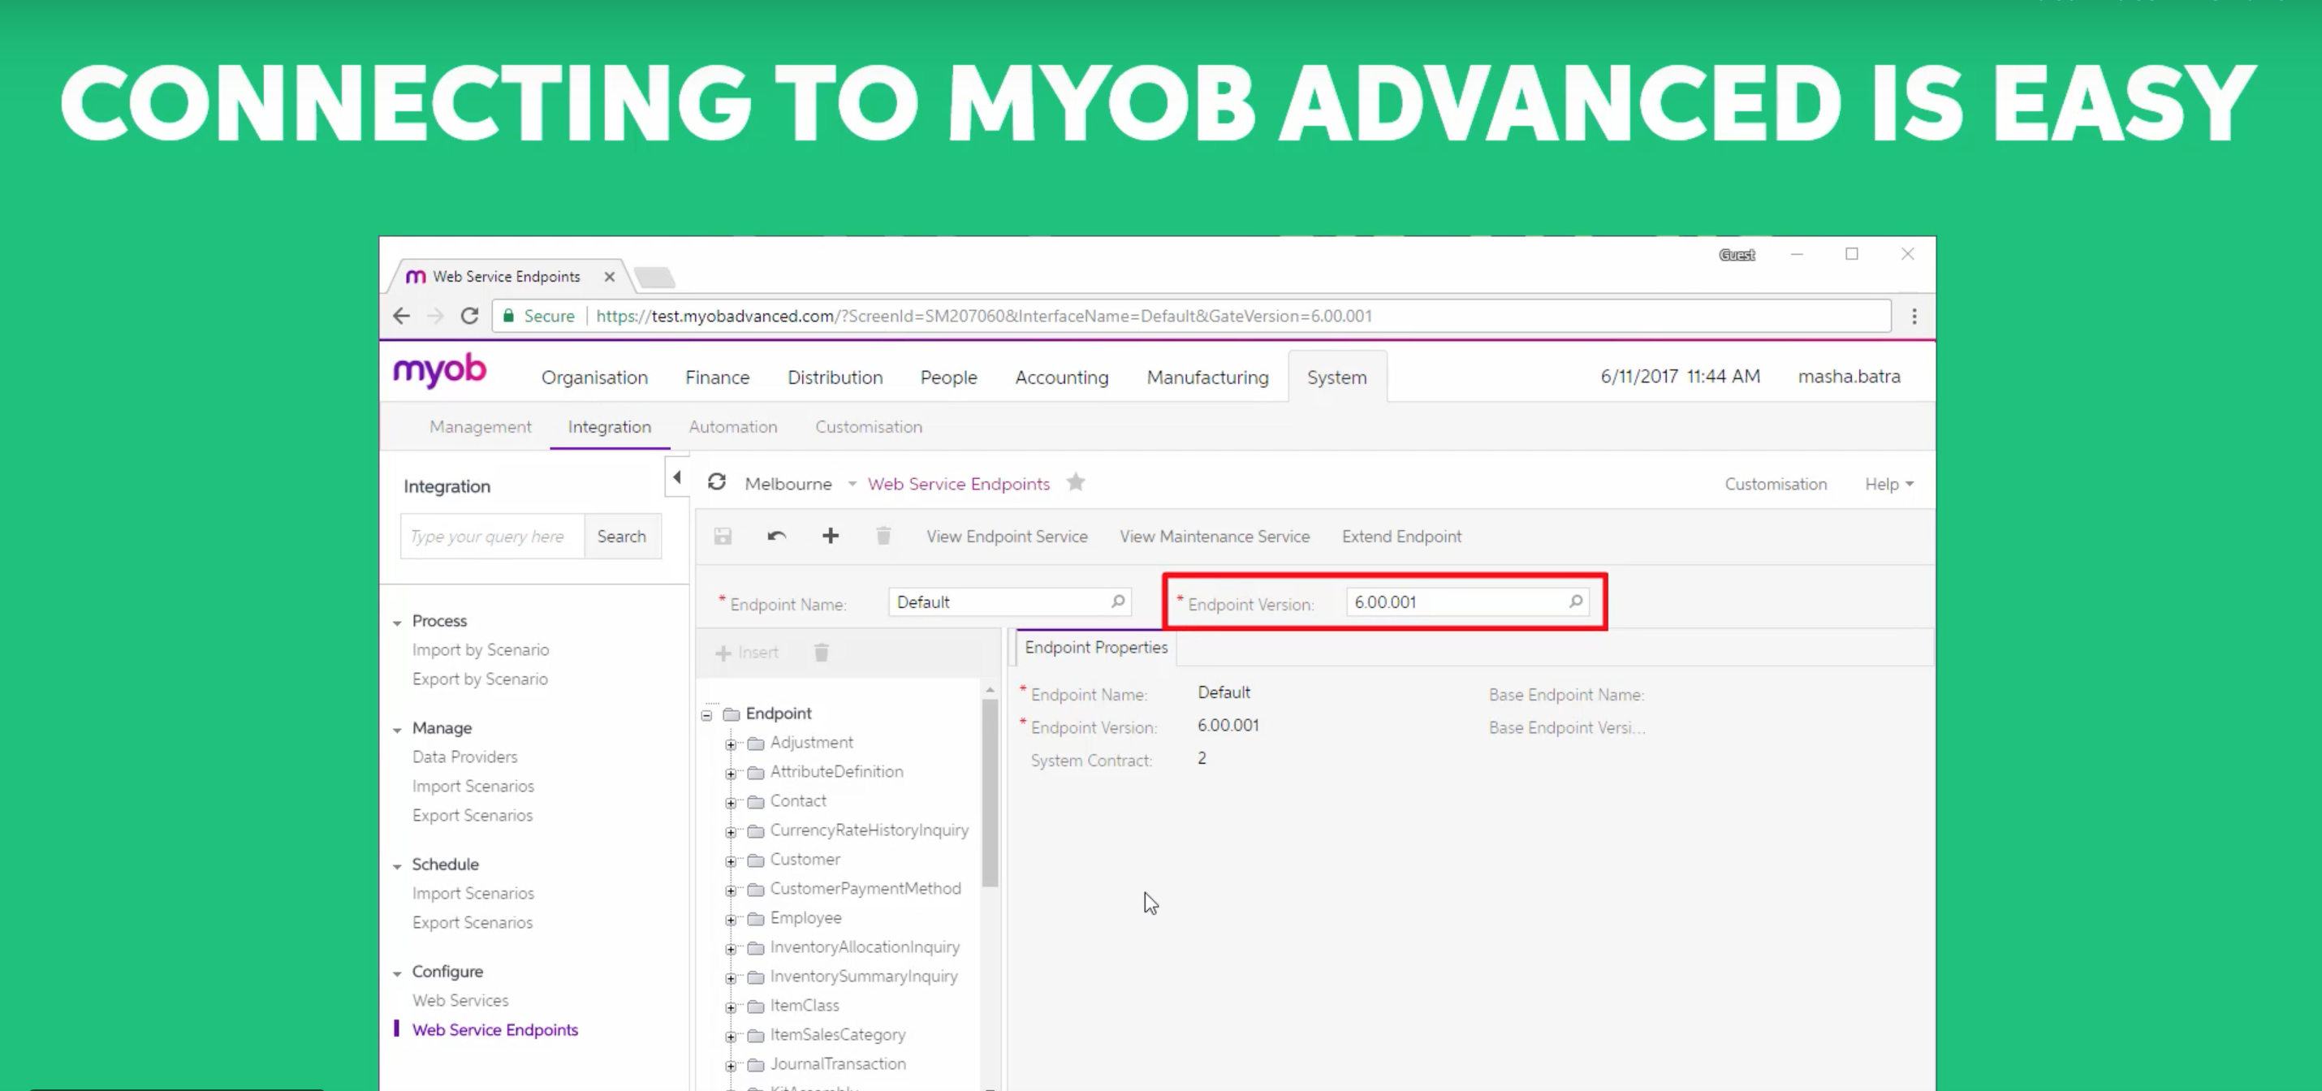Expand the Adjustment tree node

(x=731, y=744)
